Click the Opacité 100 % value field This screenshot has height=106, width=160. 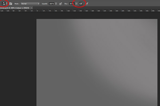[52, 4]
